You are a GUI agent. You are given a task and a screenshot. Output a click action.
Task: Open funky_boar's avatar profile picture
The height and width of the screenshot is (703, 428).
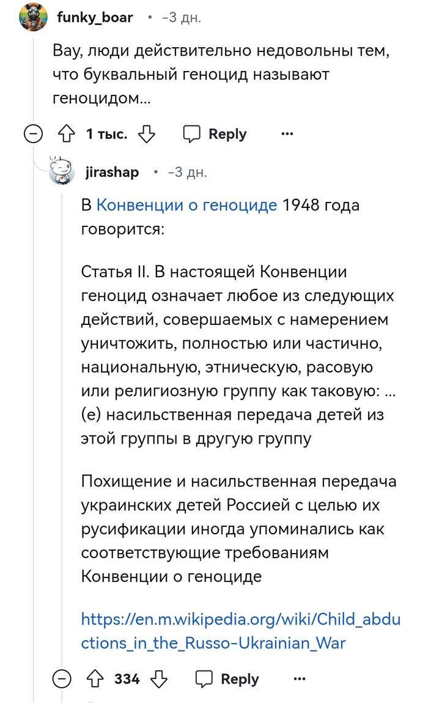32,17
